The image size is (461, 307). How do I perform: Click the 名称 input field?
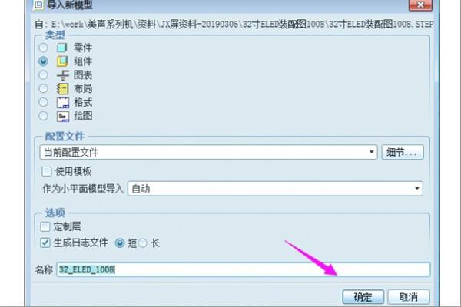[x=244, y=269]
